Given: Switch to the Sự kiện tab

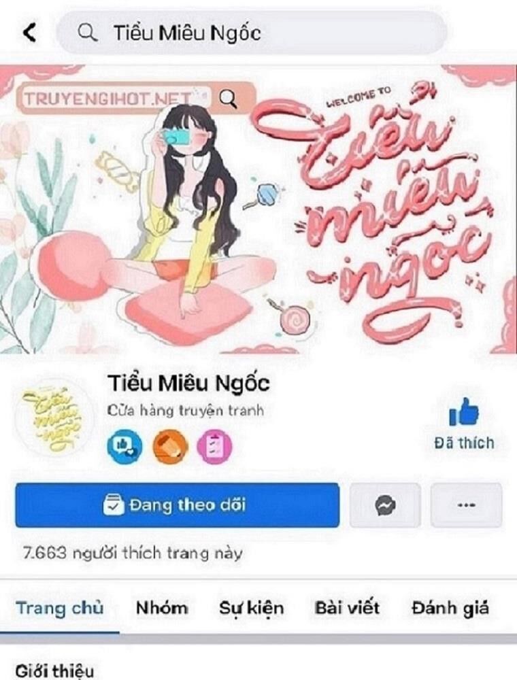Looking at the screenshot, I should click(x=251, y=609).
